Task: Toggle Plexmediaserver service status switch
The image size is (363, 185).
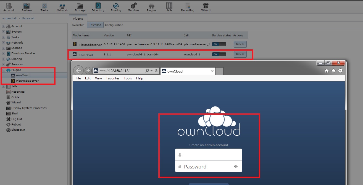Action: (x=219, y=44)
